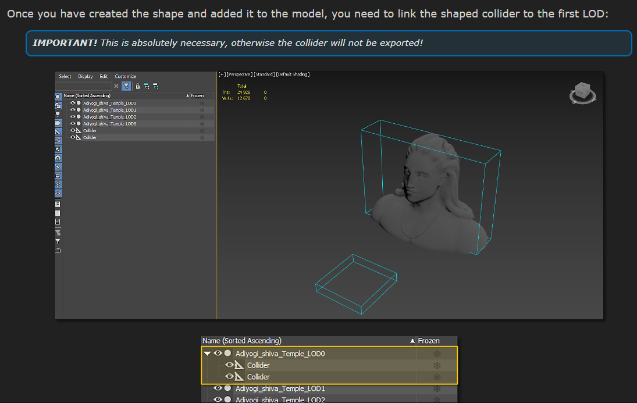Open the [Perspective] viewport view menu
This screenshot has height=403, width=637.
[x=240, y=74]
